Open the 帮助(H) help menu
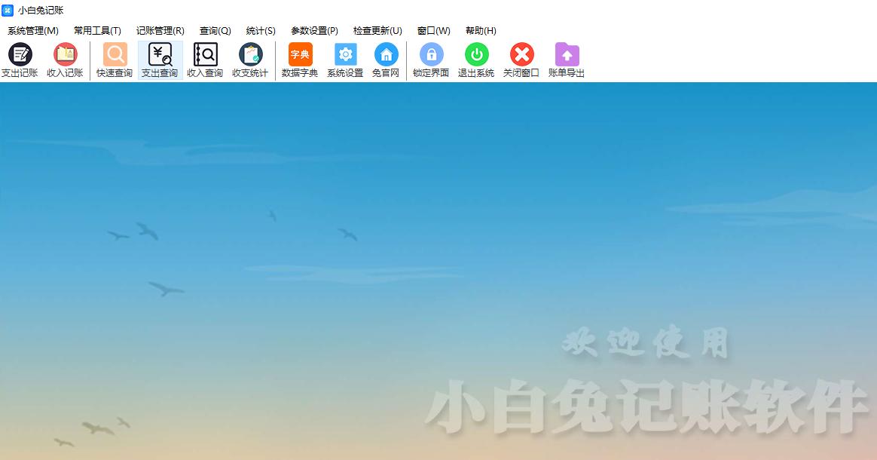The image size is (877, 460). tap(481, 31)
